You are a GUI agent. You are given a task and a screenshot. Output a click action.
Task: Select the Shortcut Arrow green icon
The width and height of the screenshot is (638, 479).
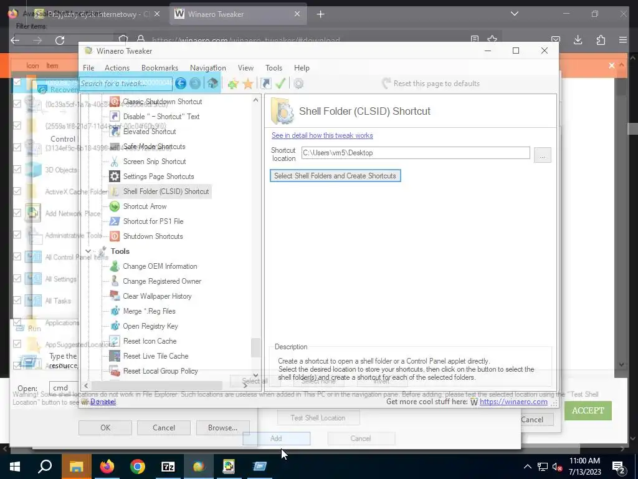[x=115, y=206]
